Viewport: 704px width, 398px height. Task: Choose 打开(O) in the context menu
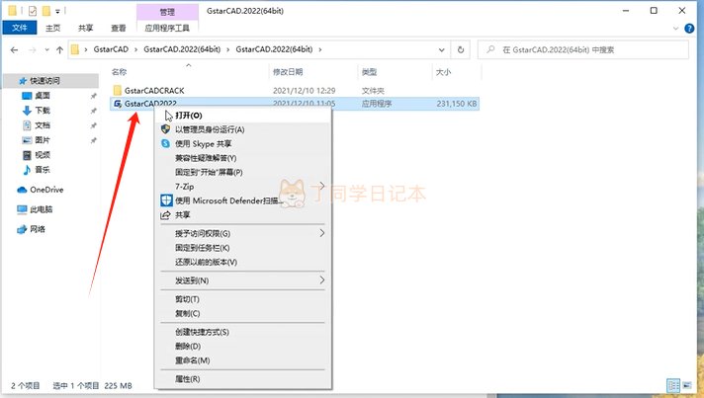coord(189,116)
